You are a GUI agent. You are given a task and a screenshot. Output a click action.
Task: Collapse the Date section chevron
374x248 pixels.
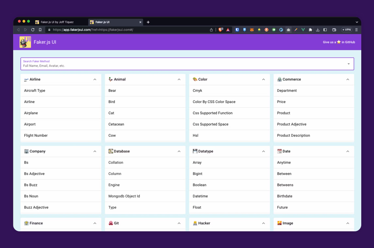pyautogui.click(x=348, y=151)
